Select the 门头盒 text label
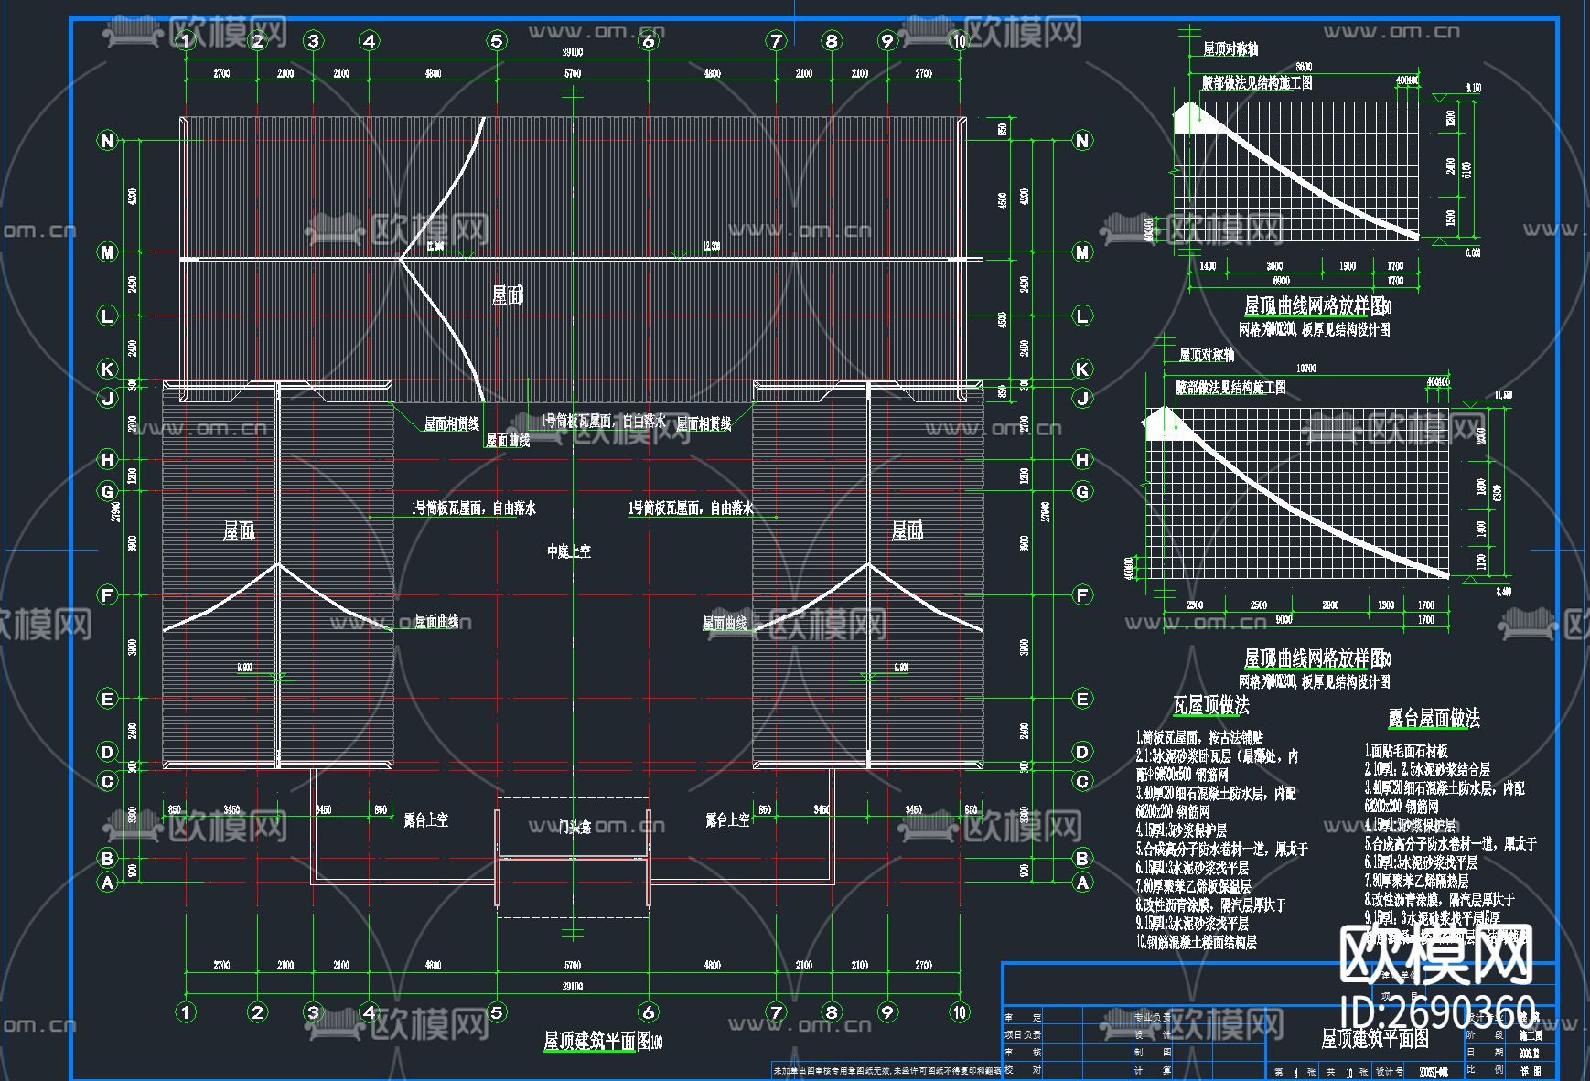This screenshot has width=1590, height=1081. coord(575,827)
